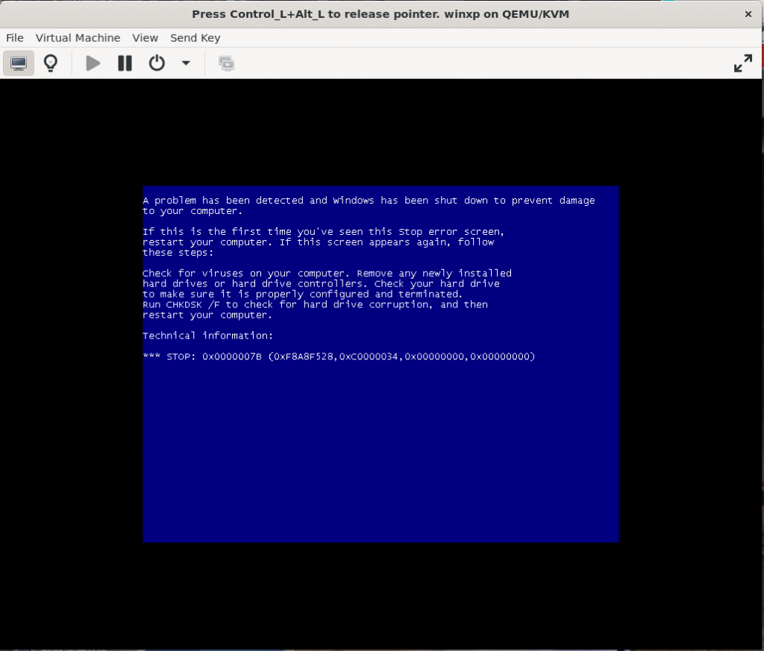
Task: Show the graphical console view
Action: (x=19, y=63)
